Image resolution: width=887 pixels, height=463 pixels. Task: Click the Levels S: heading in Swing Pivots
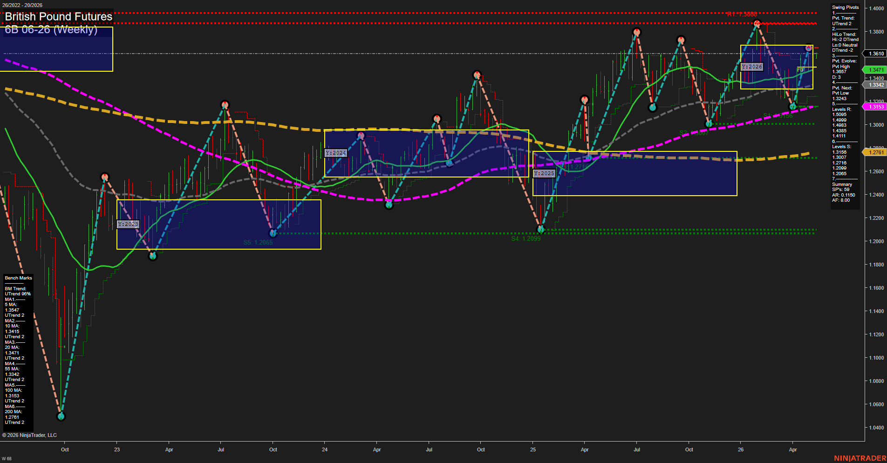pos(841,147)
